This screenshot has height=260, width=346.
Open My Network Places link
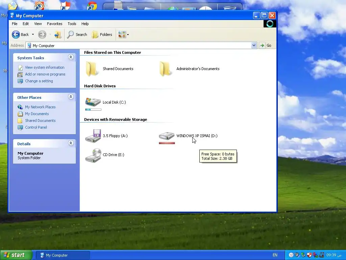click(40, 107)
